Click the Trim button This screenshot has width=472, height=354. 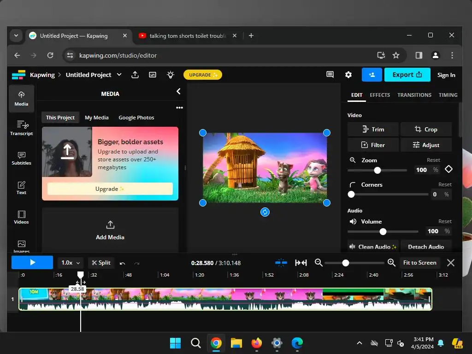373,129
